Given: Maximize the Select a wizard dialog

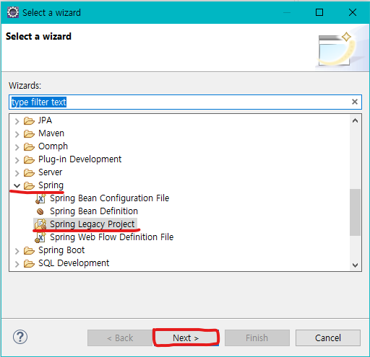Looking at the screenshot, I should (319, 12).
